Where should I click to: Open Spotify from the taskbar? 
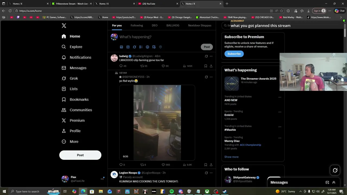172,191
